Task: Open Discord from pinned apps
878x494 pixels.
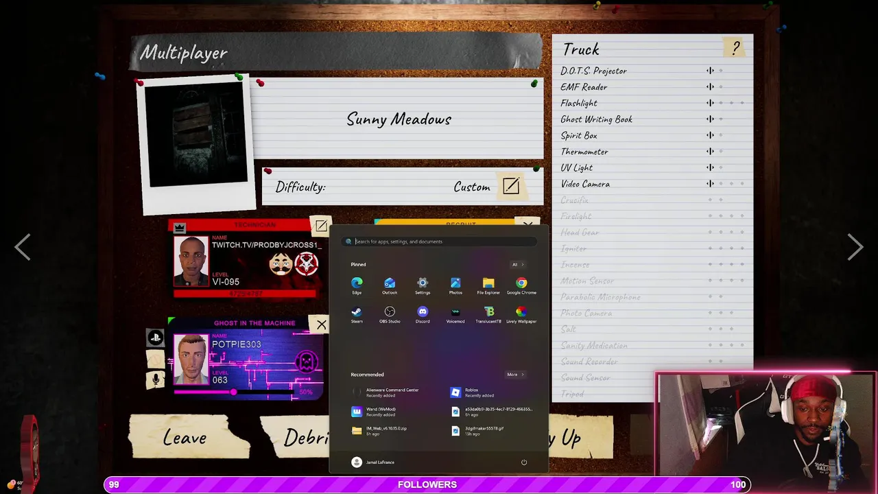Action: pos(423,315)
